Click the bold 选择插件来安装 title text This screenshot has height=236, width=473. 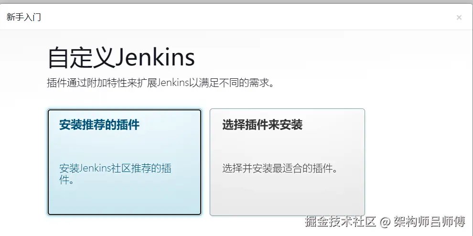pyautogui.click(x=262, y=125)
